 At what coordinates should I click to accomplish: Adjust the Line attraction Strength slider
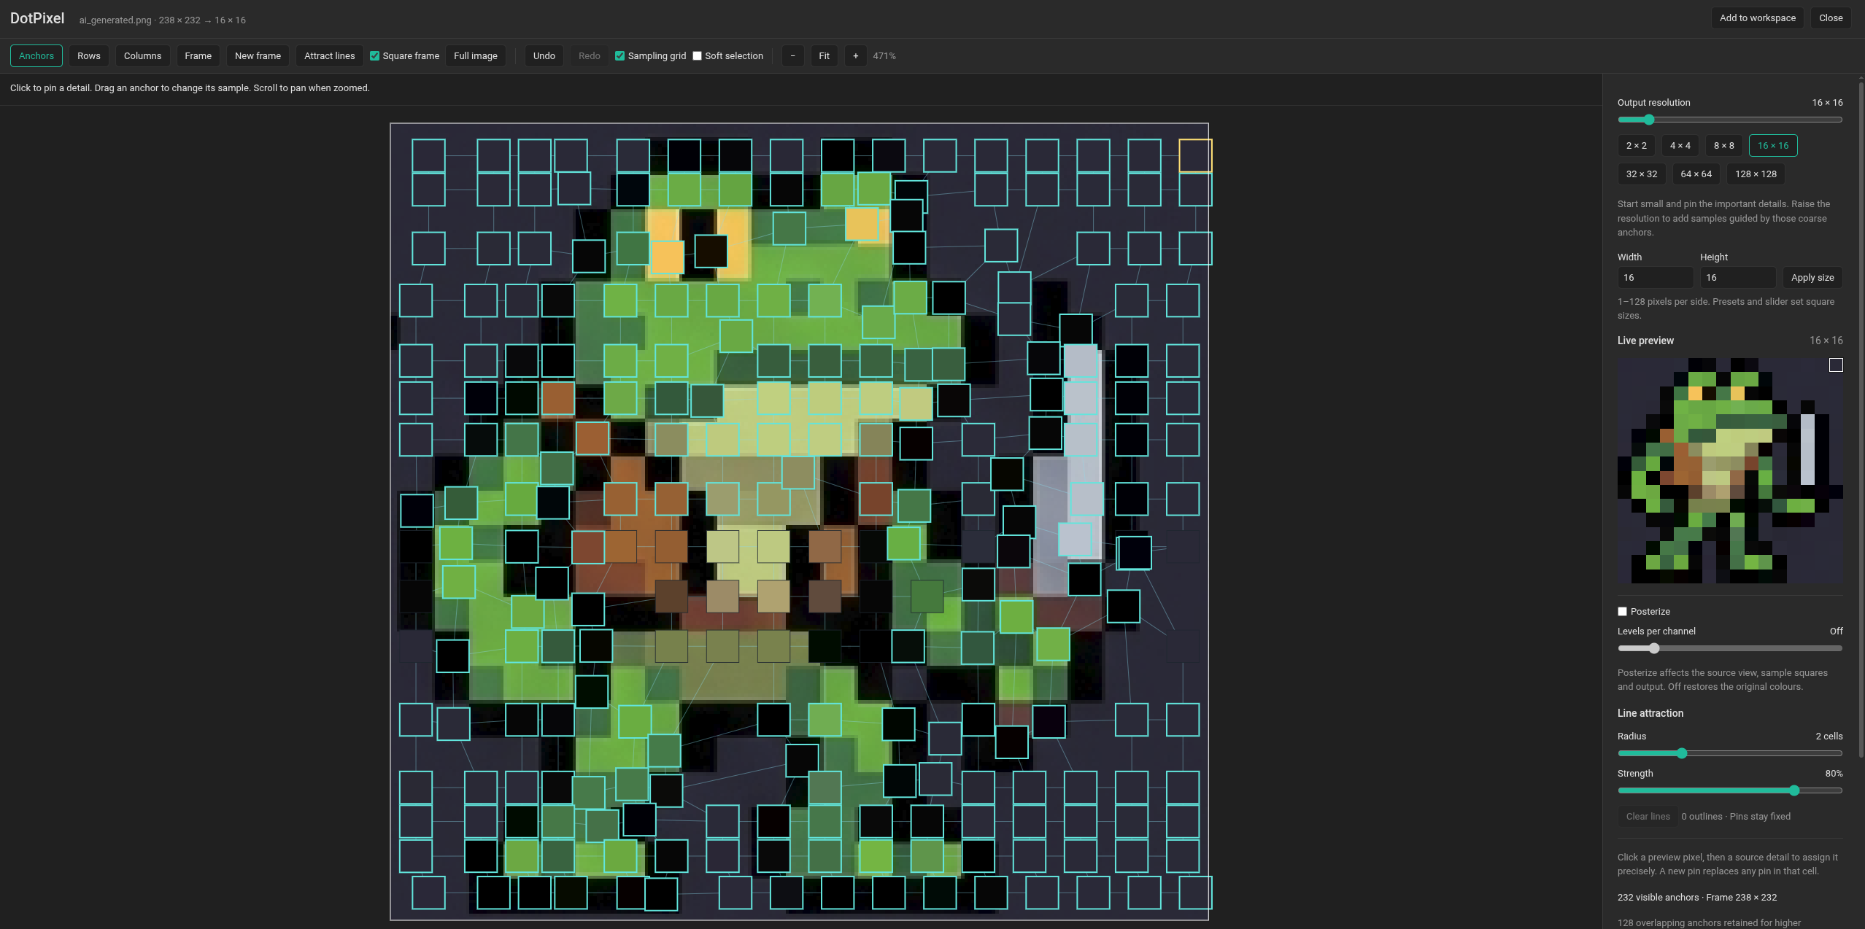1730,790
